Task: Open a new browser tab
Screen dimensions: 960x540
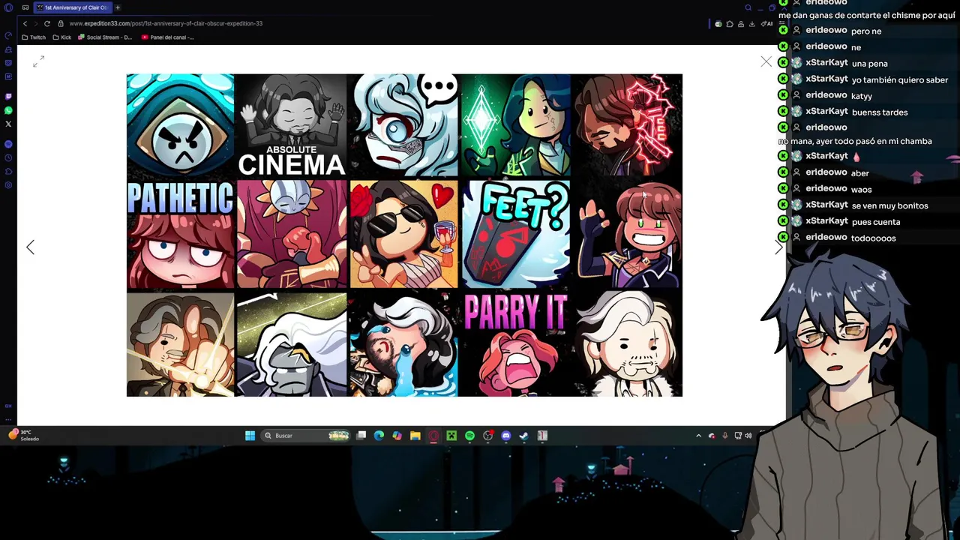Action: pos(118,7)
